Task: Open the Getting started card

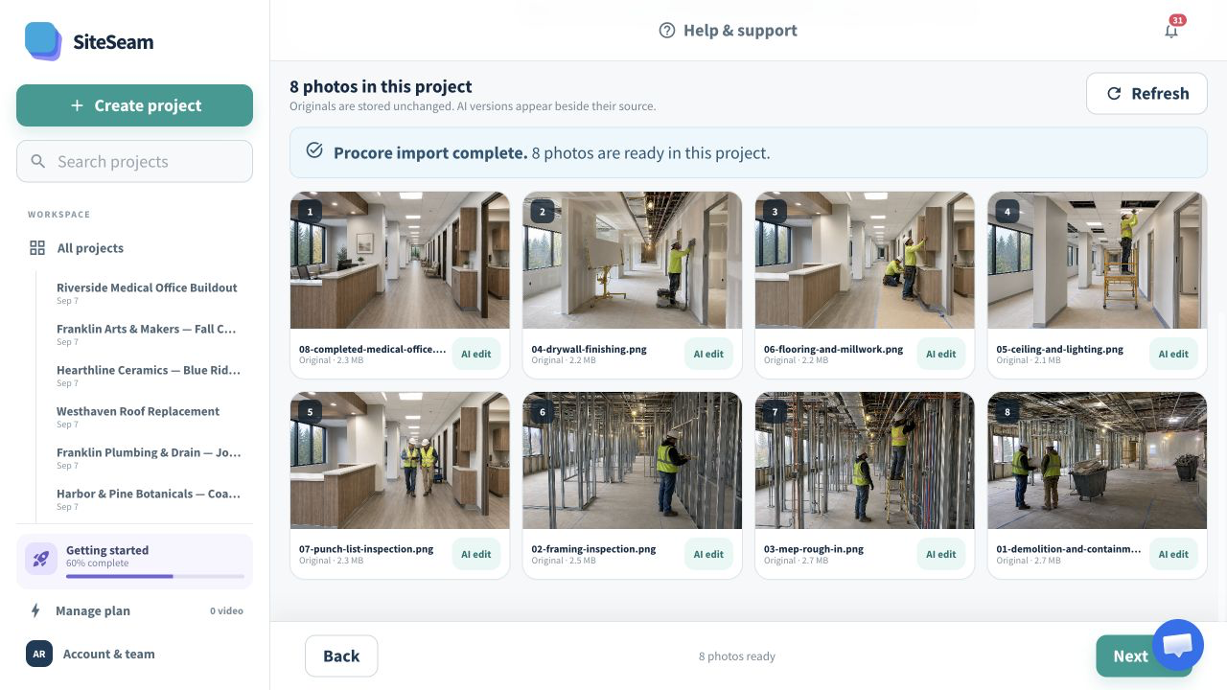Action: pyautogui.click(x=134, y=561)
